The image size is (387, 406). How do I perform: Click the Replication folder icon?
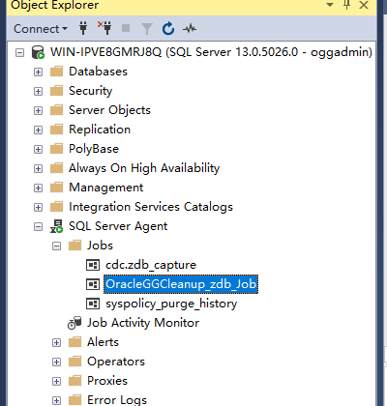57,130
